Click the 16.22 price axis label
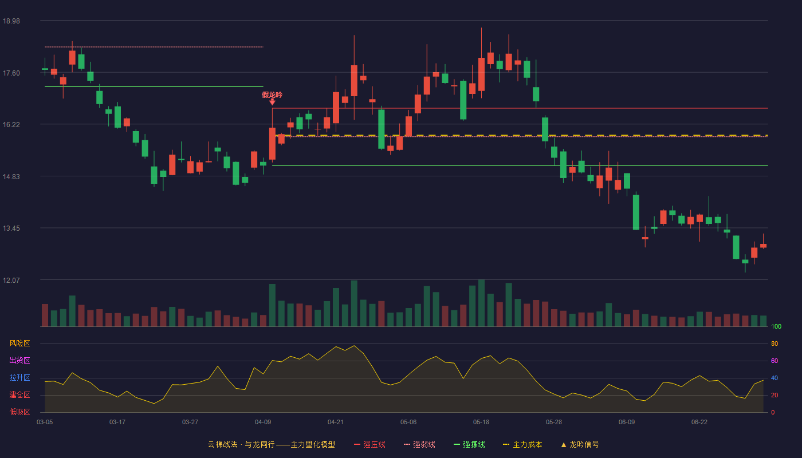Viewport: 802px width, 458px height. (x=11, y=124)
